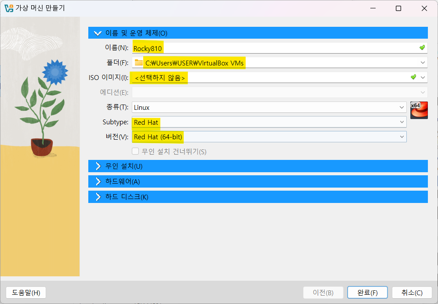Click the name field containing Rocky810
The width and height of the screenshot is (438, 304).
click(x=279, y=48)
